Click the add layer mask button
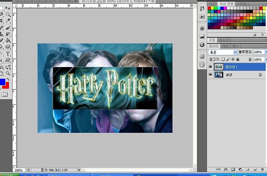 (233, 169)
